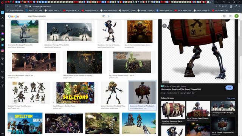This screenshot has width=242, height=136.
Task: Open the Ancient Skeleton image result
Action: pos(113,93)
